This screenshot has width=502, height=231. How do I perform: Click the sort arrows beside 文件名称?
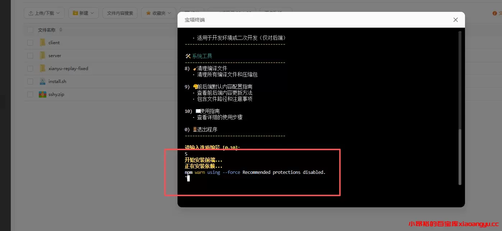(x=60, y=30)
